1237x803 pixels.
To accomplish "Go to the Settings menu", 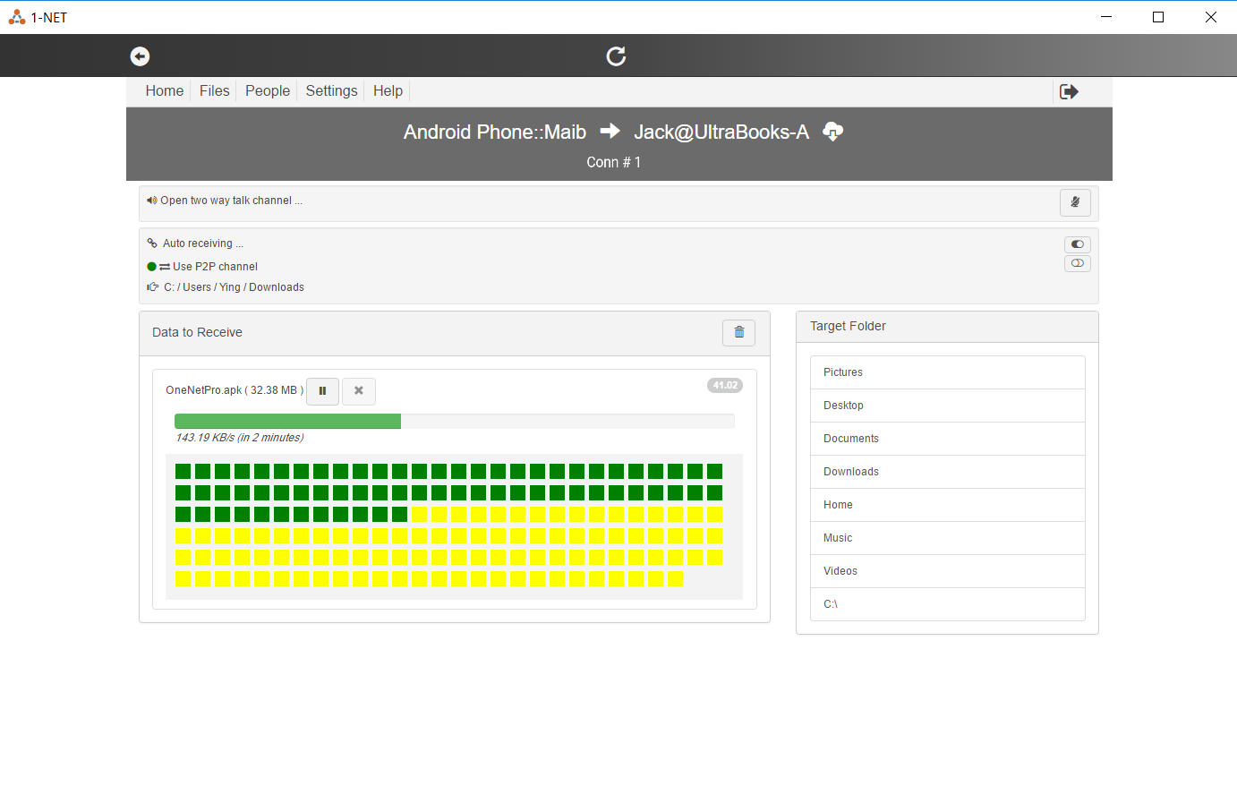I will coord(331,91).
